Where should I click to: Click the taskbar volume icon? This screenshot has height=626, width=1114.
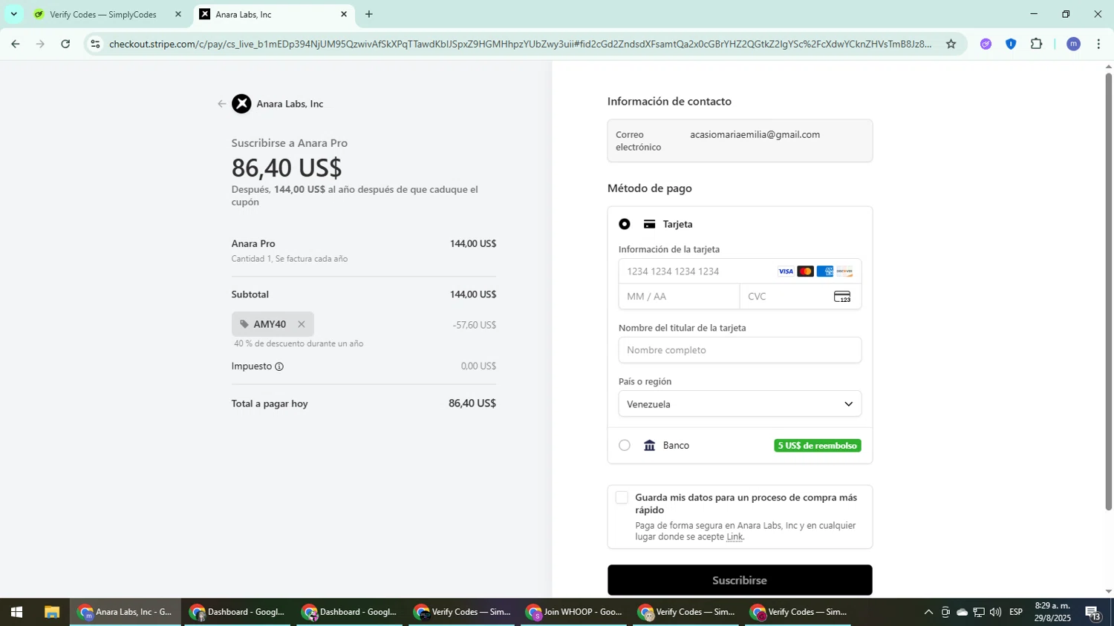[995, 612]
